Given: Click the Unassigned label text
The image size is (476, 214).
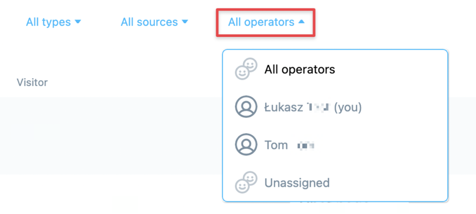Looking at the screenshot, I should [x=297, y=183].
